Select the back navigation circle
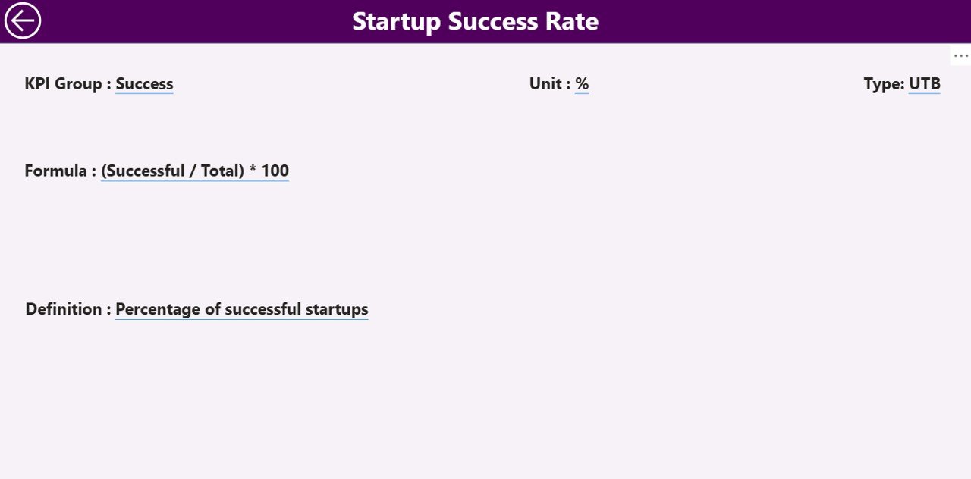 click(x=22, y=20)
